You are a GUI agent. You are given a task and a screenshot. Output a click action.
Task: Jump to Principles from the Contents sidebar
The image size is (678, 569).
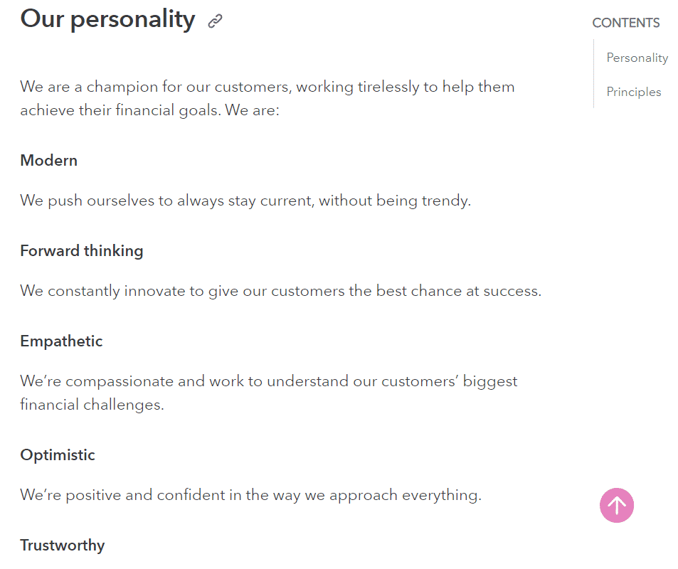[x=633, y=92]
